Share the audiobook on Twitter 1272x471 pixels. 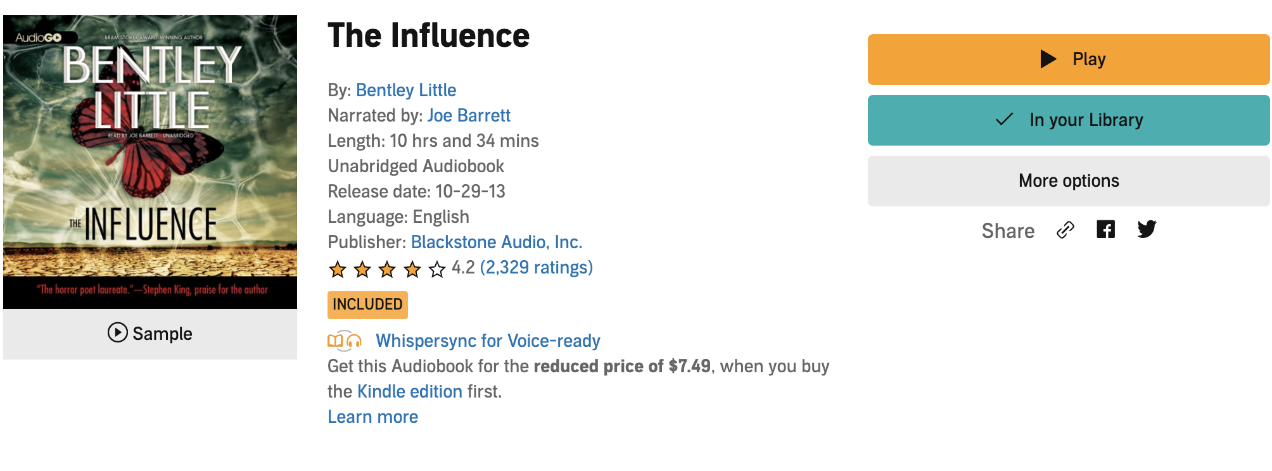[1147, 229]
